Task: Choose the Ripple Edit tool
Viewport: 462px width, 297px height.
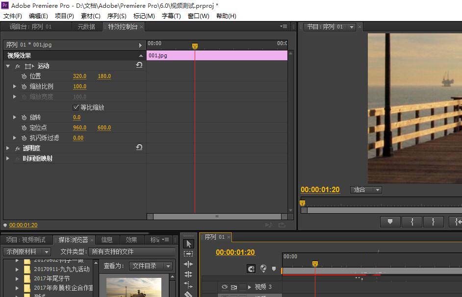Action: tap(189, 264)
